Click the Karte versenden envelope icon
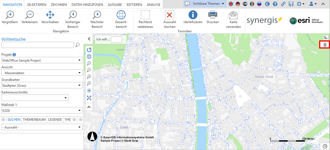This screenshot has width=330, height=150. [233, 15]
